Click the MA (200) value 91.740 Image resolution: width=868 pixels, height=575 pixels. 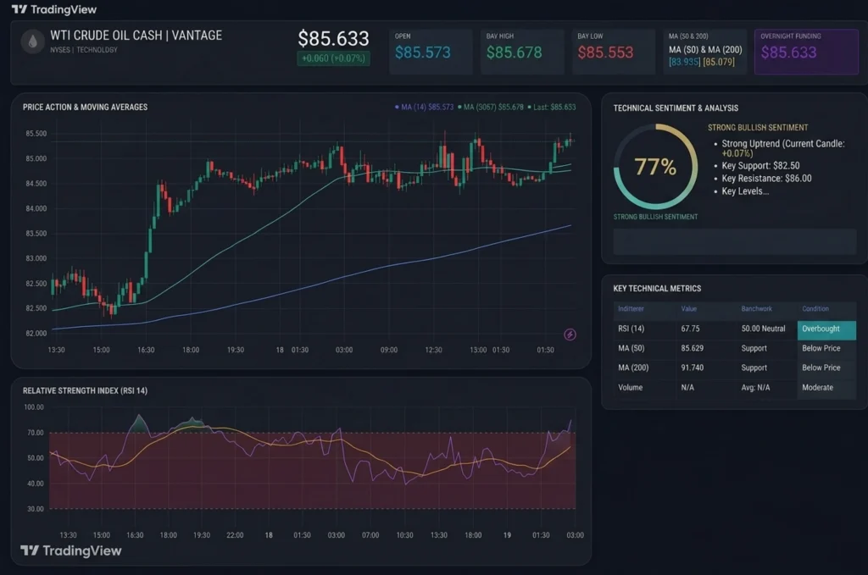tap(692, 368)
